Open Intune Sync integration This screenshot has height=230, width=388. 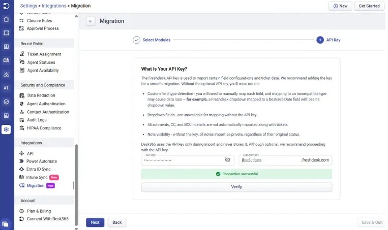pyautogui.click(x=37, y=177)
